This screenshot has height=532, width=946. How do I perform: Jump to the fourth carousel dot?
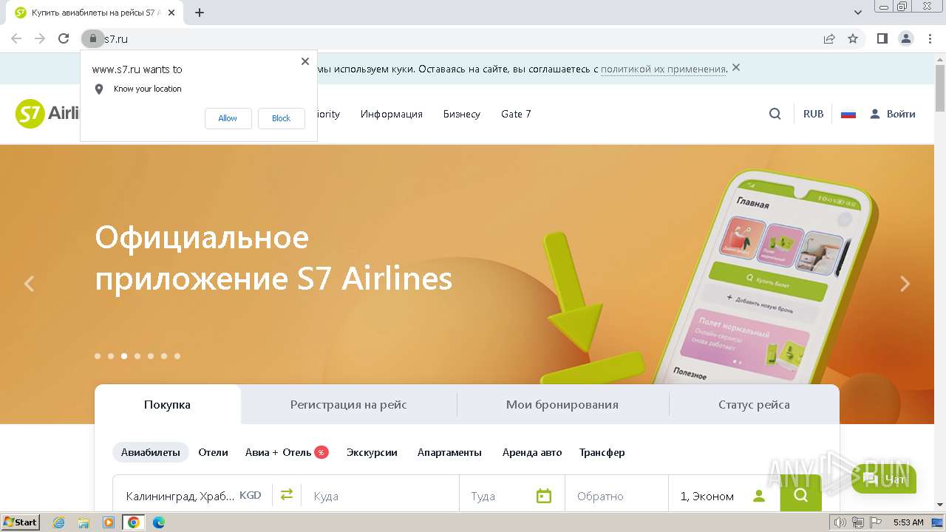137,356
